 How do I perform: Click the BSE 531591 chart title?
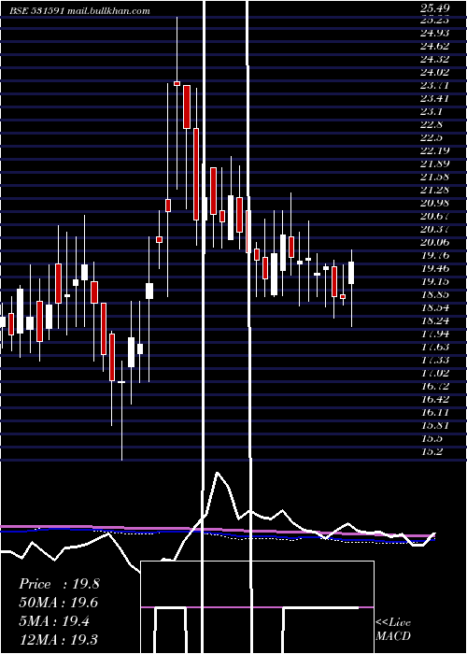coord(80,11)
